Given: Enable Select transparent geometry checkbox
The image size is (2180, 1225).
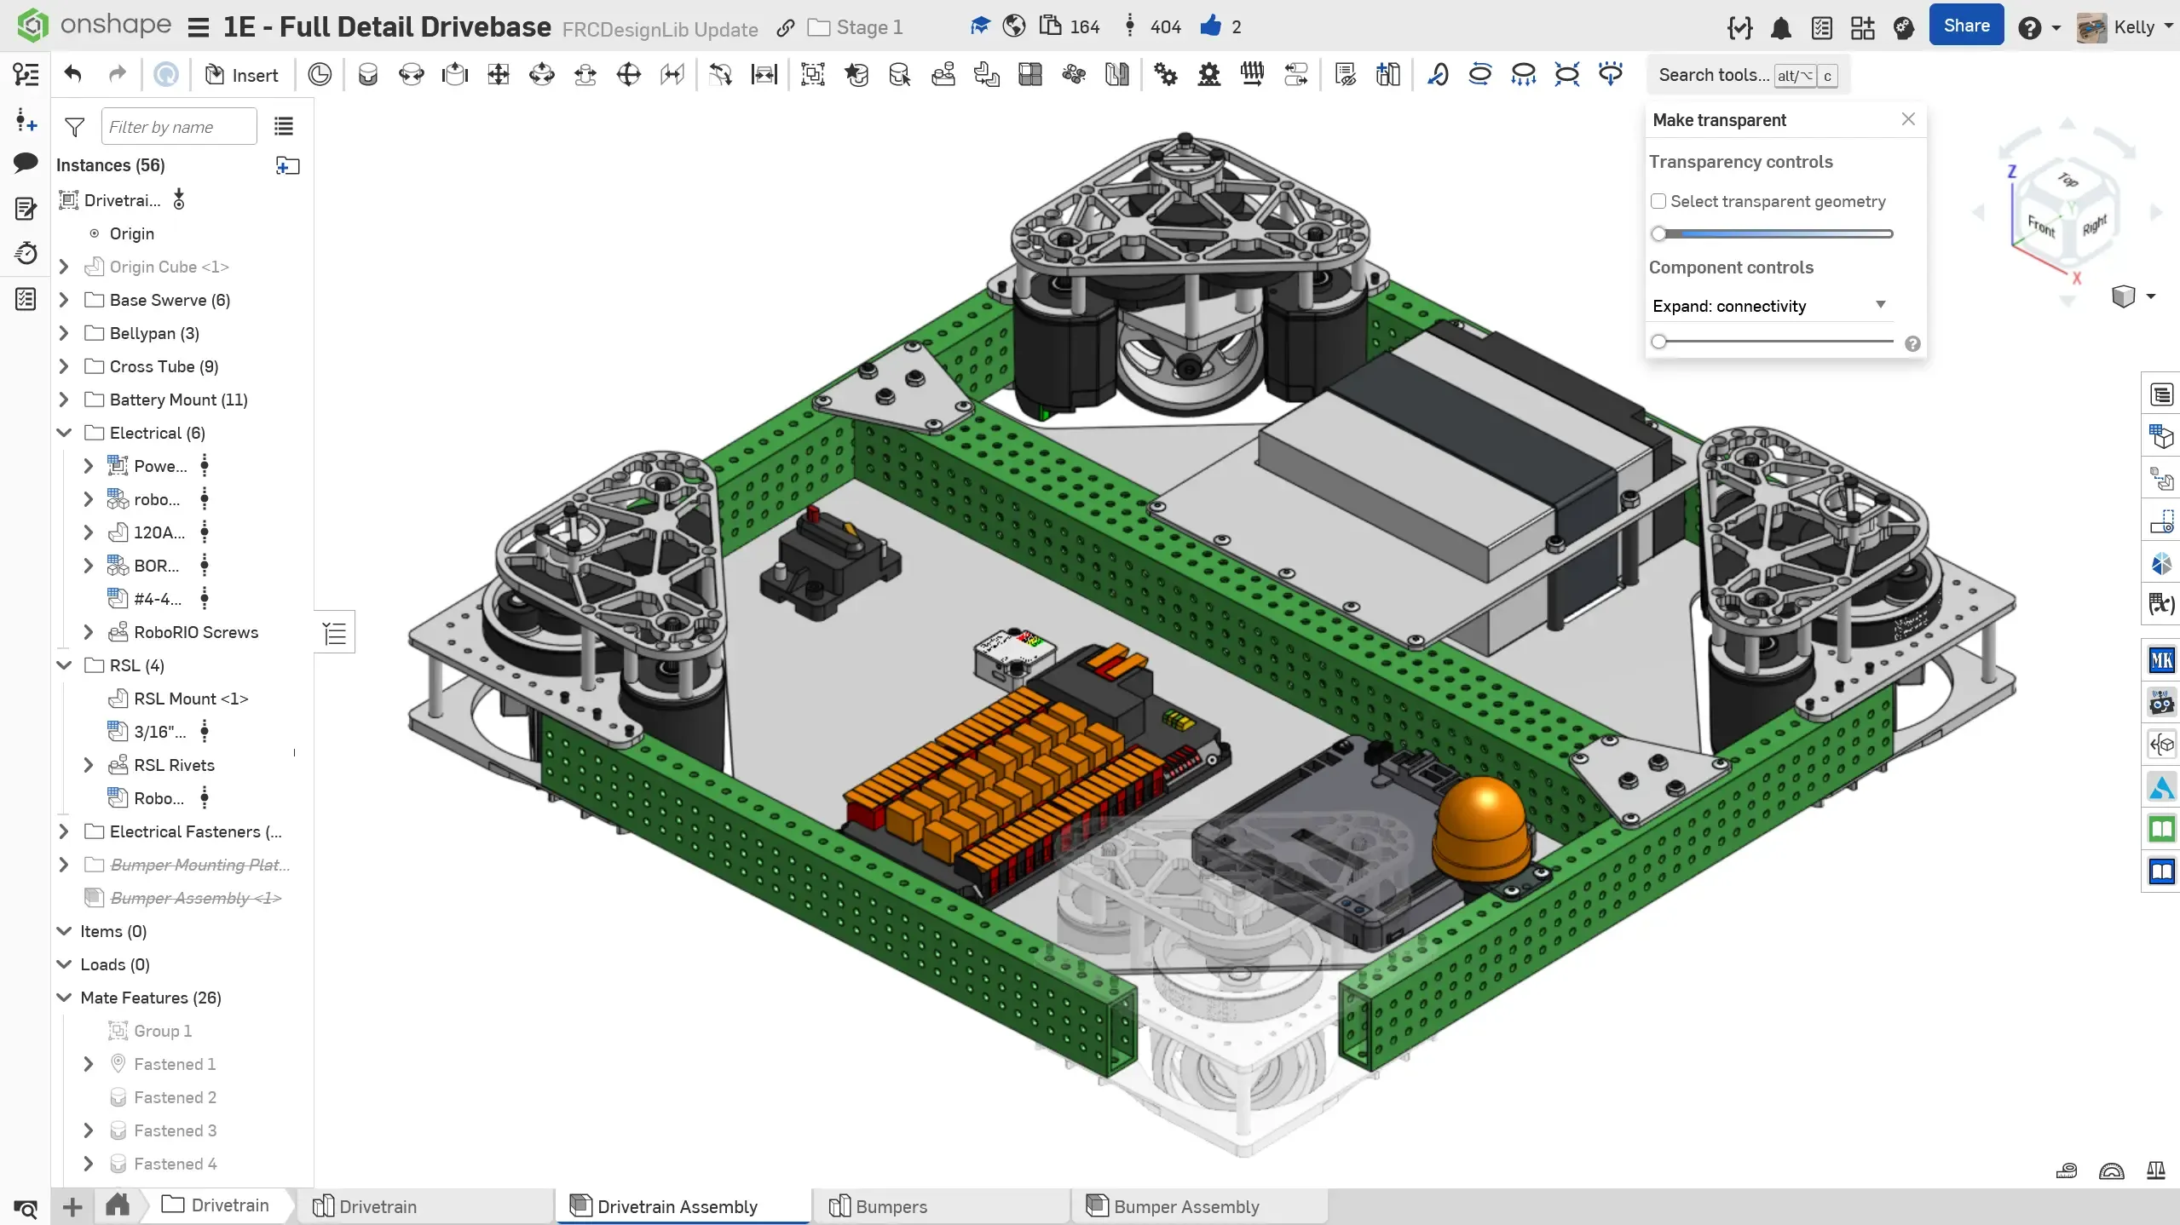Looking at the screenshot, I should pos(1658,202).
